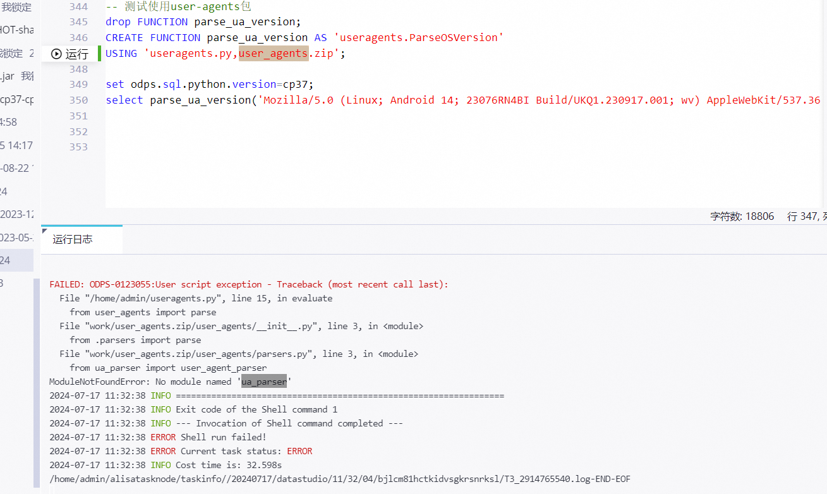Click the play icon in the 运行 button
The height and width of the screenshot is (494, 827).
(56, 54)
